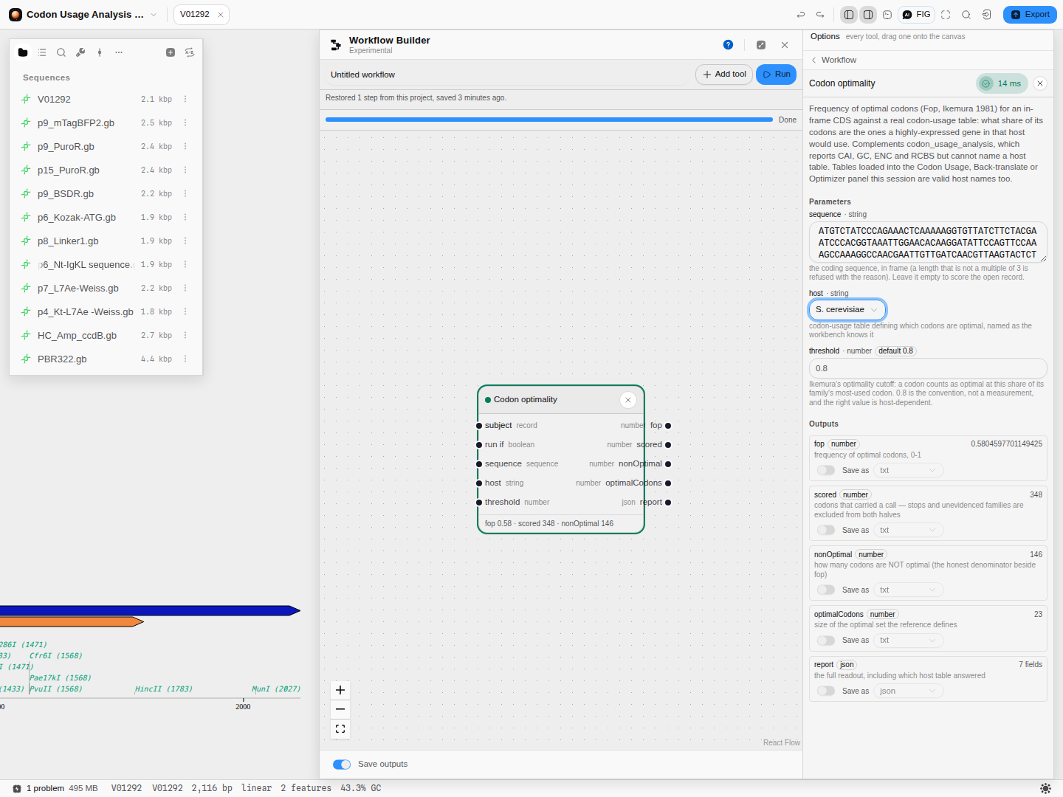Screen dimensions: 1063x797
Task: Open p9_mTagBFP2.gb sequence in list
Action: click(106, 123)
